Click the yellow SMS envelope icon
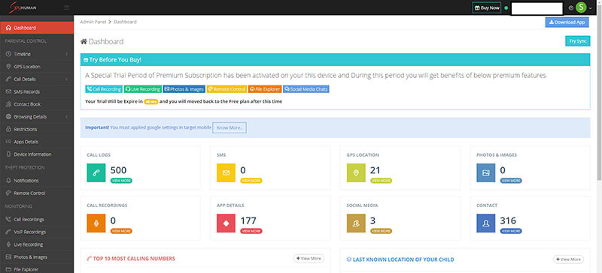This screenshot has width=602, height=273. 226,172
